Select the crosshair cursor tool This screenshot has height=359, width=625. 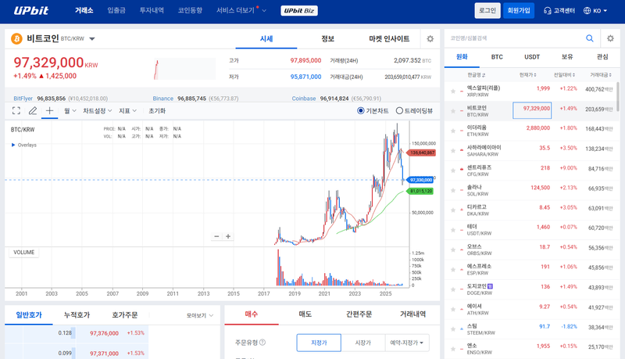click(x=50, y=111)
